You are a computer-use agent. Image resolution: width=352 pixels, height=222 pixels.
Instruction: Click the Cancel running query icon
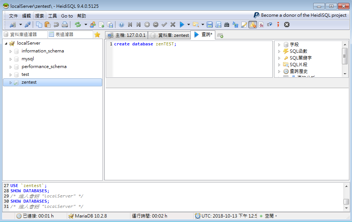click(x=287, y=25)
